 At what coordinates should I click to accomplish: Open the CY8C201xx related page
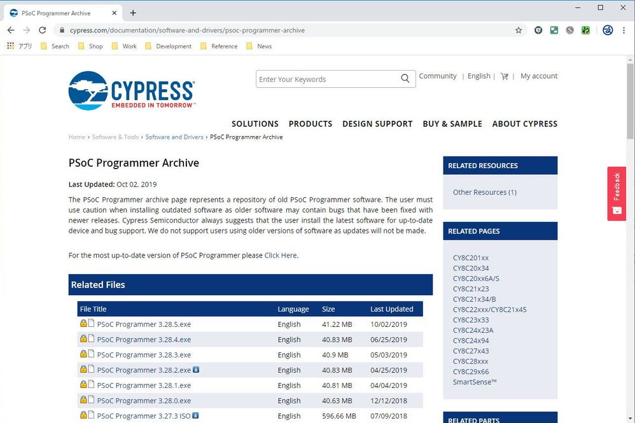coord(471,258)
